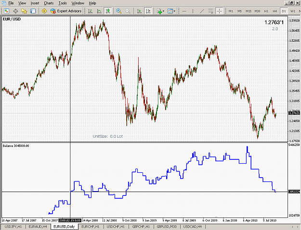Viewport: 301px width, 230px height.
Task: Switch timeframe to H1
Action: [266, 11]
